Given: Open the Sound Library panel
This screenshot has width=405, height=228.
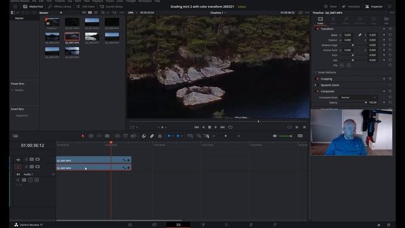Looking at the screenshot, I should click(111, 6).
